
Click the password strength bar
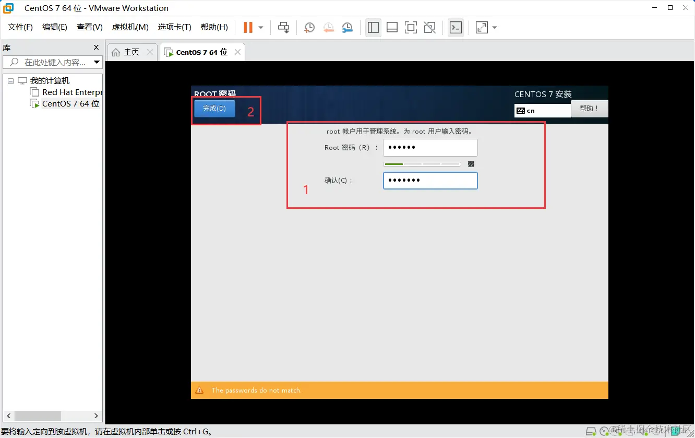point(422,164)
